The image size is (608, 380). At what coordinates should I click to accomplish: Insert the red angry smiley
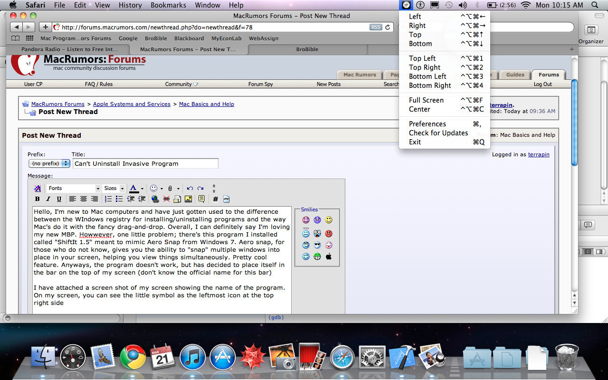click(329, 234)
